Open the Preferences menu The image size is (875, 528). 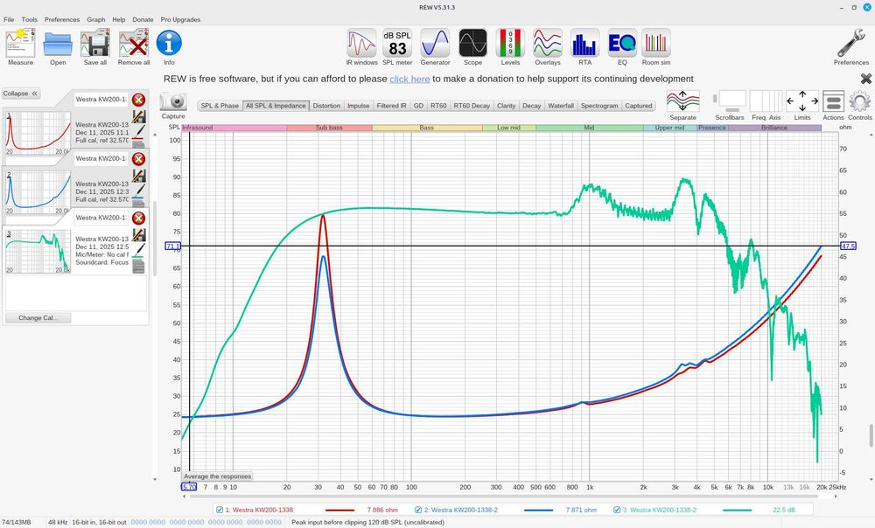62,19
